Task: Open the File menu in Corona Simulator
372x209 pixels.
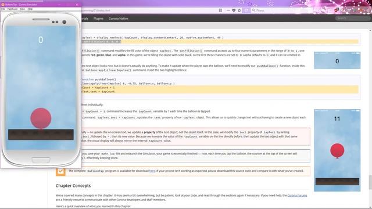Action: click(x=3, y=9)
